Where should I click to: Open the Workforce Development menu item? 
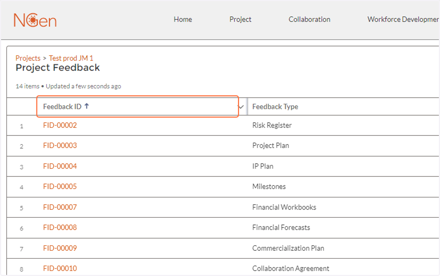(x=403, y=19)
